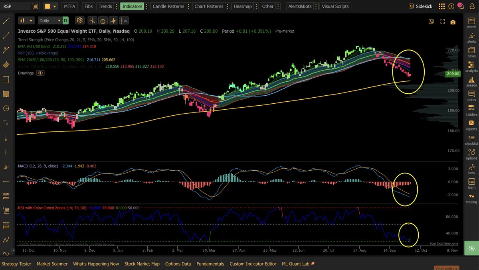The height and width of the screenshot is (270, 479).
Task: Toggle the green D timeframe badge
Action: tap(65, 20)
